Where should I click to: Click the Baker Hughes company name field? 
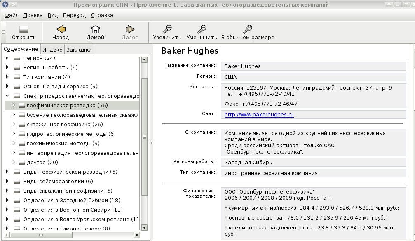click(313, 66)
